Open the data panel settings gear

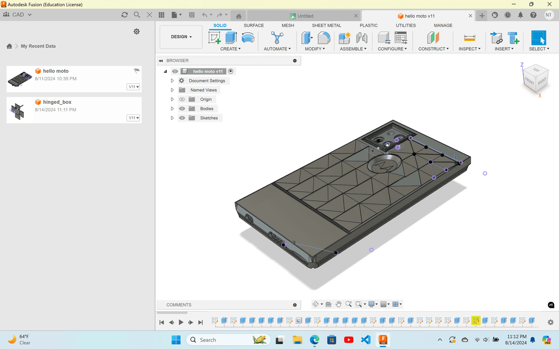(x=137, y=31)
